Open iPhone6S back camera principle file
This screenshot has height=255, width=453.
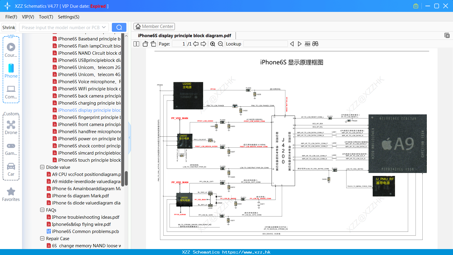pos(87,96)
